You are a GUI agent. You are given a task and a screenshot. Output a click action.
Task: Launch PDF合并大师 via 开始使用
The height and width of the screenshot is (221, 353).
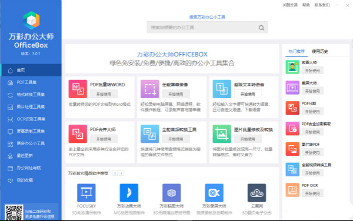click(104, 139)
